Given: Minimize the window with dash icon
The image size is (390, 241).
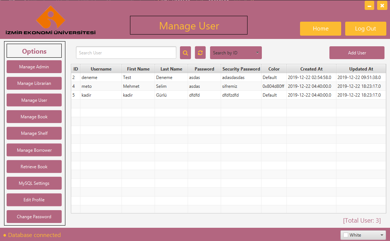Looking at the screenshot, I should point(369,6).
